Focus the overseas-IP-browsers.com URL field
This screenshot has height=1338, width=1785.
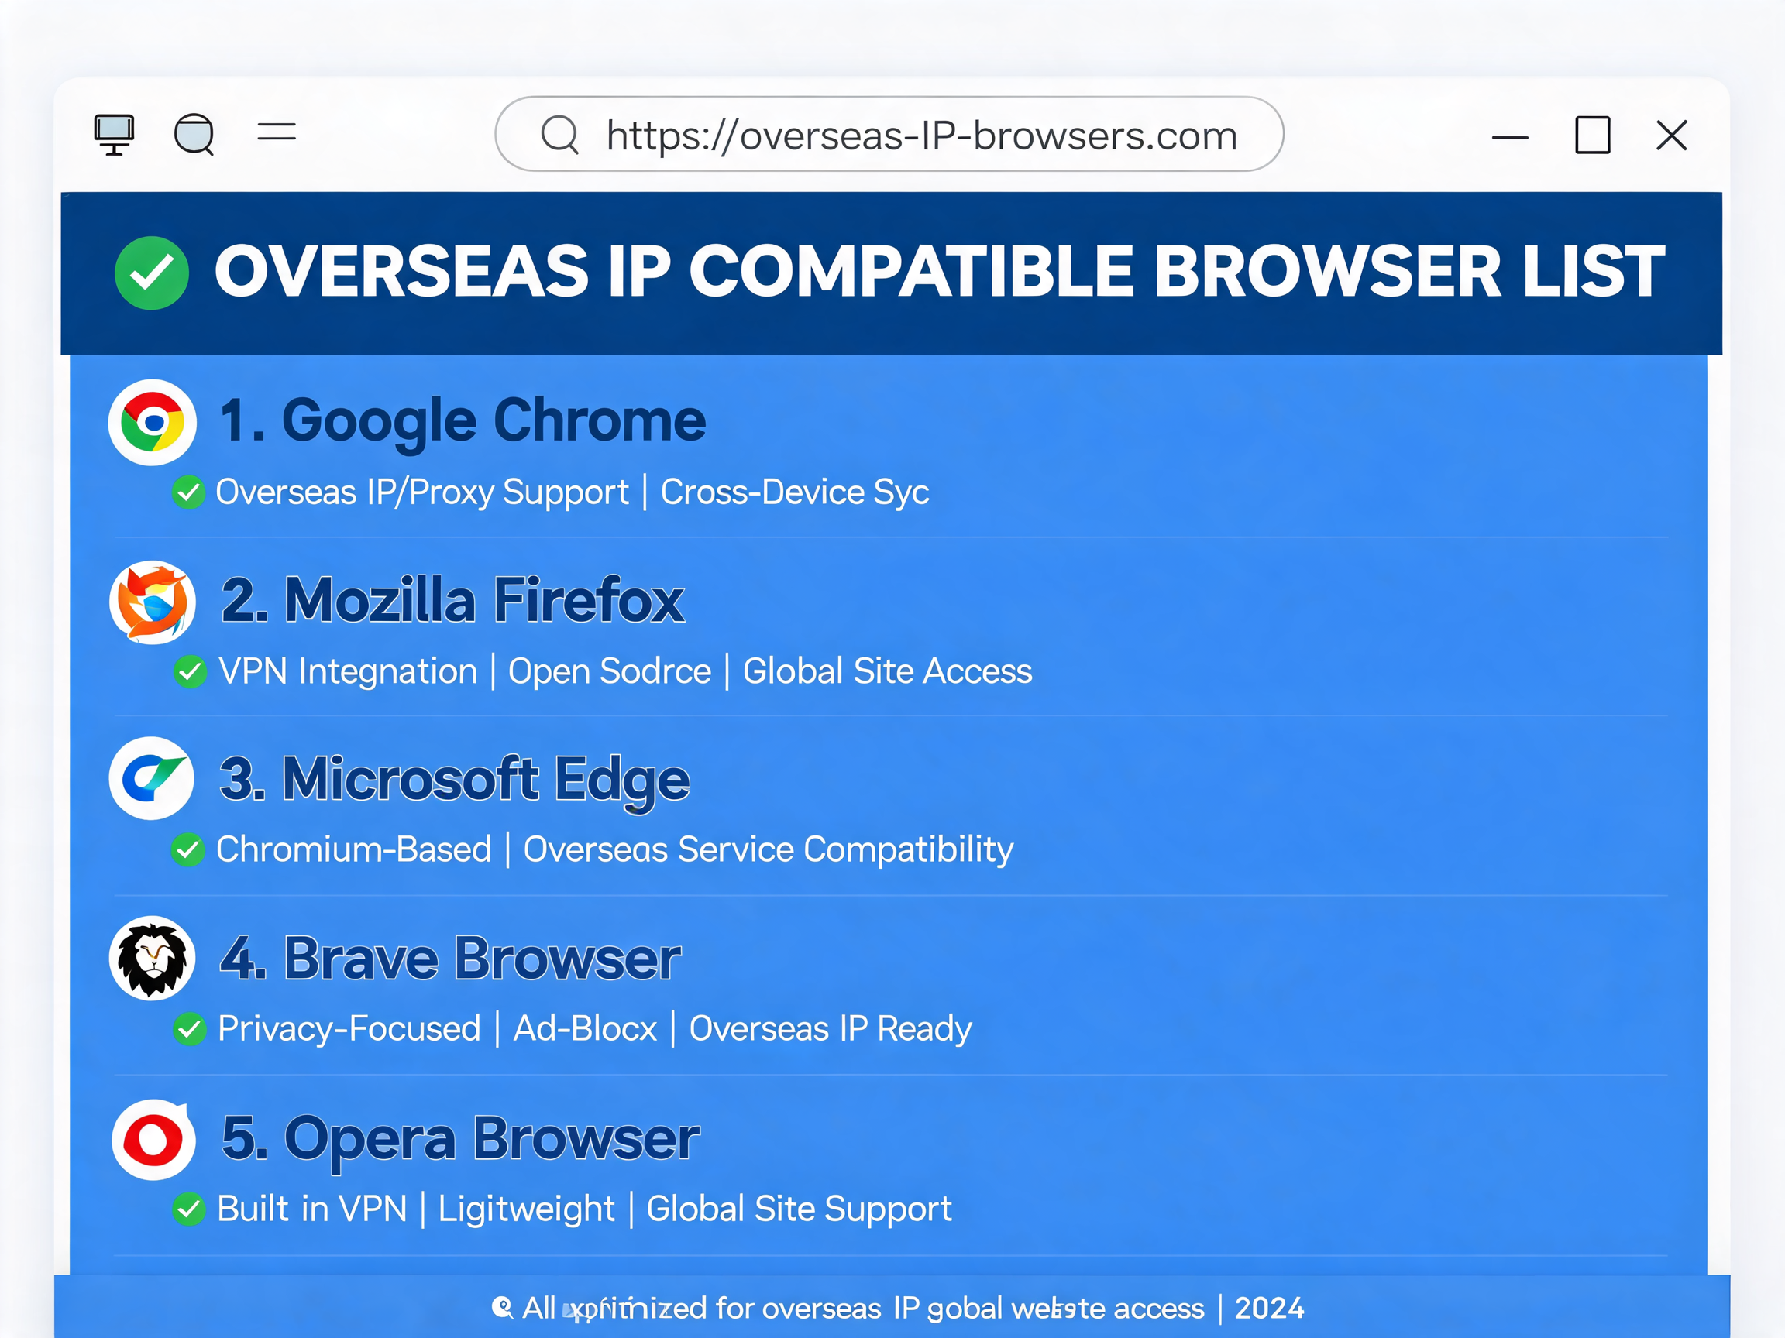pyautogui.click(x=889, y=134)
